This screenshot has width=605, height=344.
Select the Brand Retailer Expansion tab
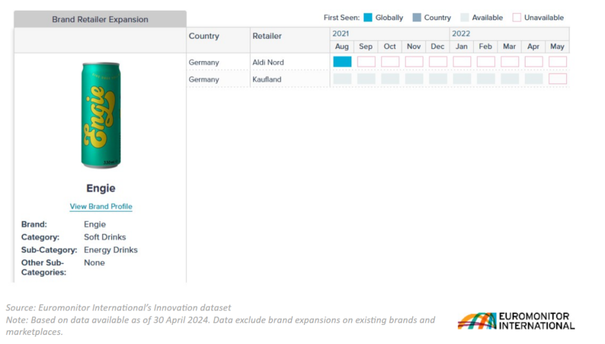[100, 19]
